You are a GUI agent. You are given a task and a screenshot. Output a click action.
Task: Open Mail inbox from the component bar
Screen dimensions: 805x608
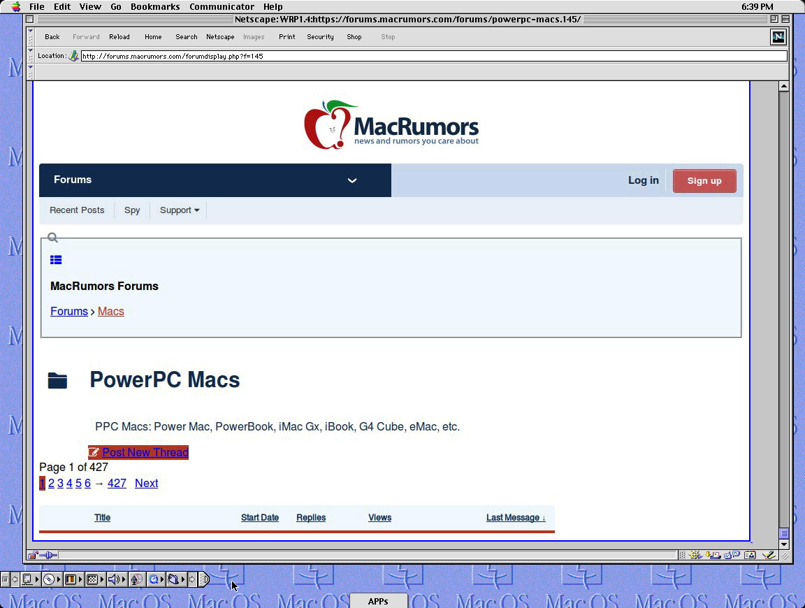713,555
